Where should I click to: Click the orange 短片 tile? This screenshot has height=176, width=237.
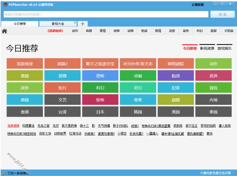click(62, 88)
